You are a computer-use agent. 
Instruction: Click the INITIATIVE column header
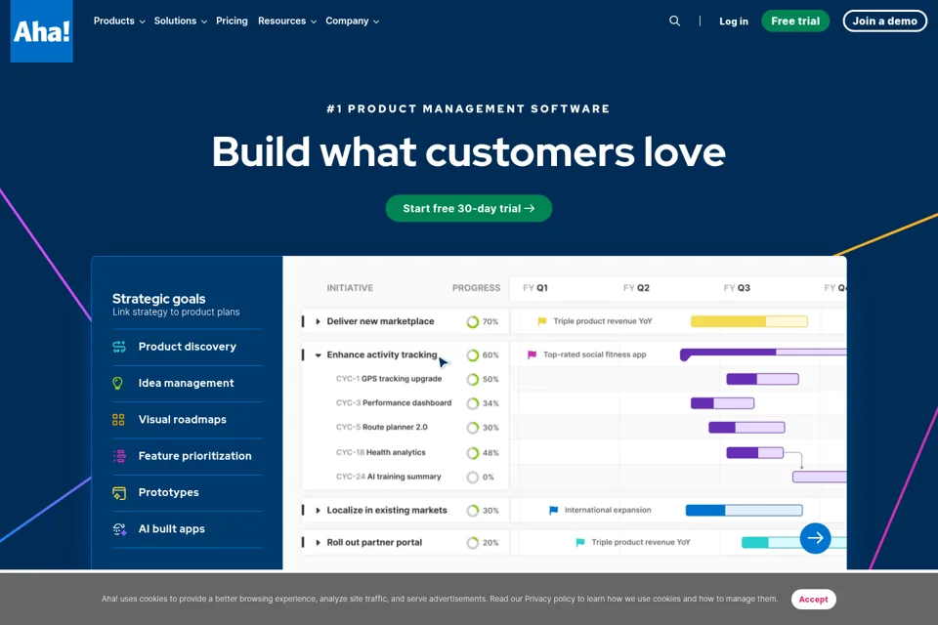[350, 288]
